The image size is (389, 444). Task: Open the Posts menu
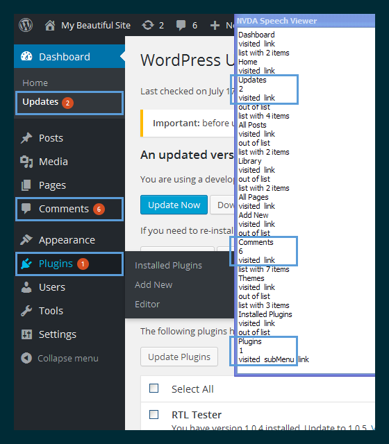tap(51, 138)
